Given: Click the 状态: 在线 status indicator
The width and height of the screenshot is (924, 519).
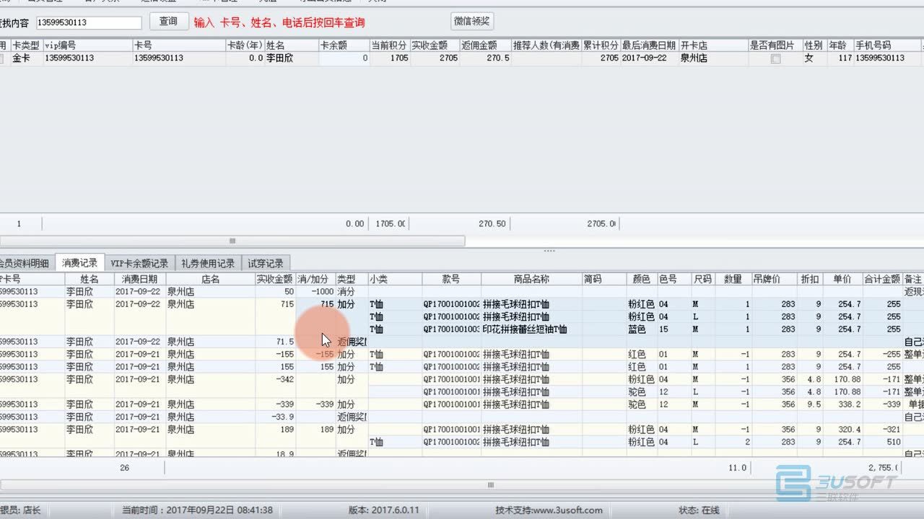Looking at the screenshot, I should 699,510.
